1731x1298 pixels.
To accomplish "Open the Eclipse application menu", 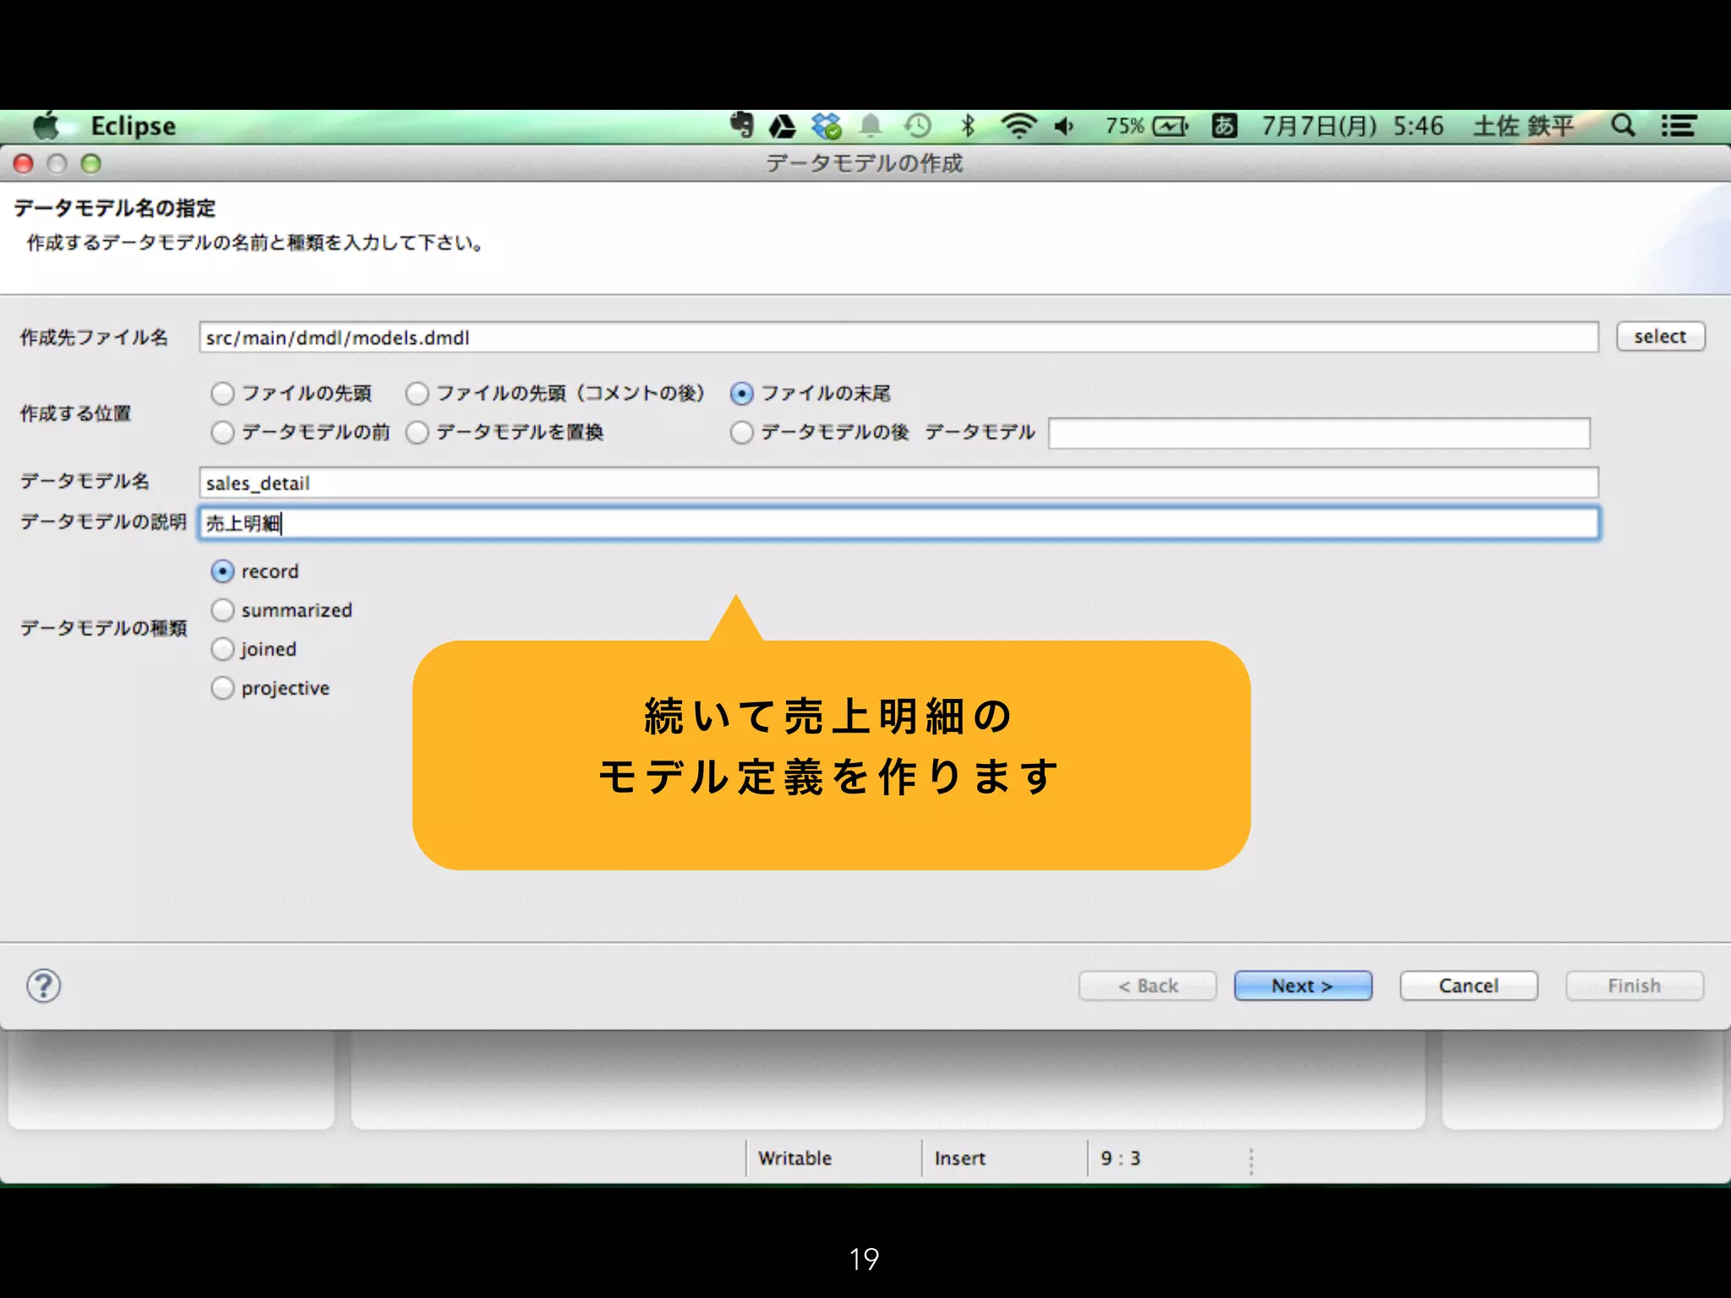I will point(133,127).
